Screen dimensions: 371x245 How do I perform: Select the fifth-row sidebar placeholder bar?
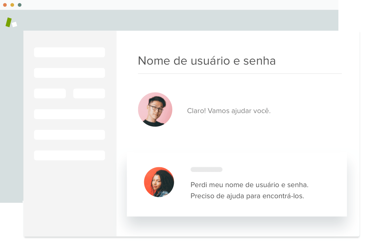pos(69,135)
